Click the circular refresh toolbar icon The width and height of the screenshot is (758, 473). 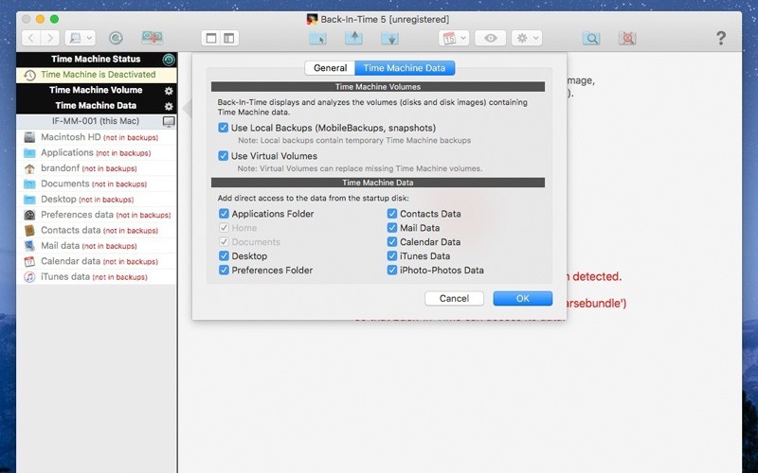pyautogui.click(x=116, y=38)
